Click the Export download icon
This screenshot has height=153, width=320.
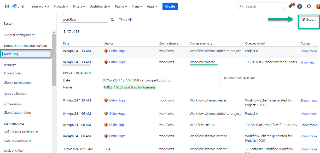coord(303,19)
